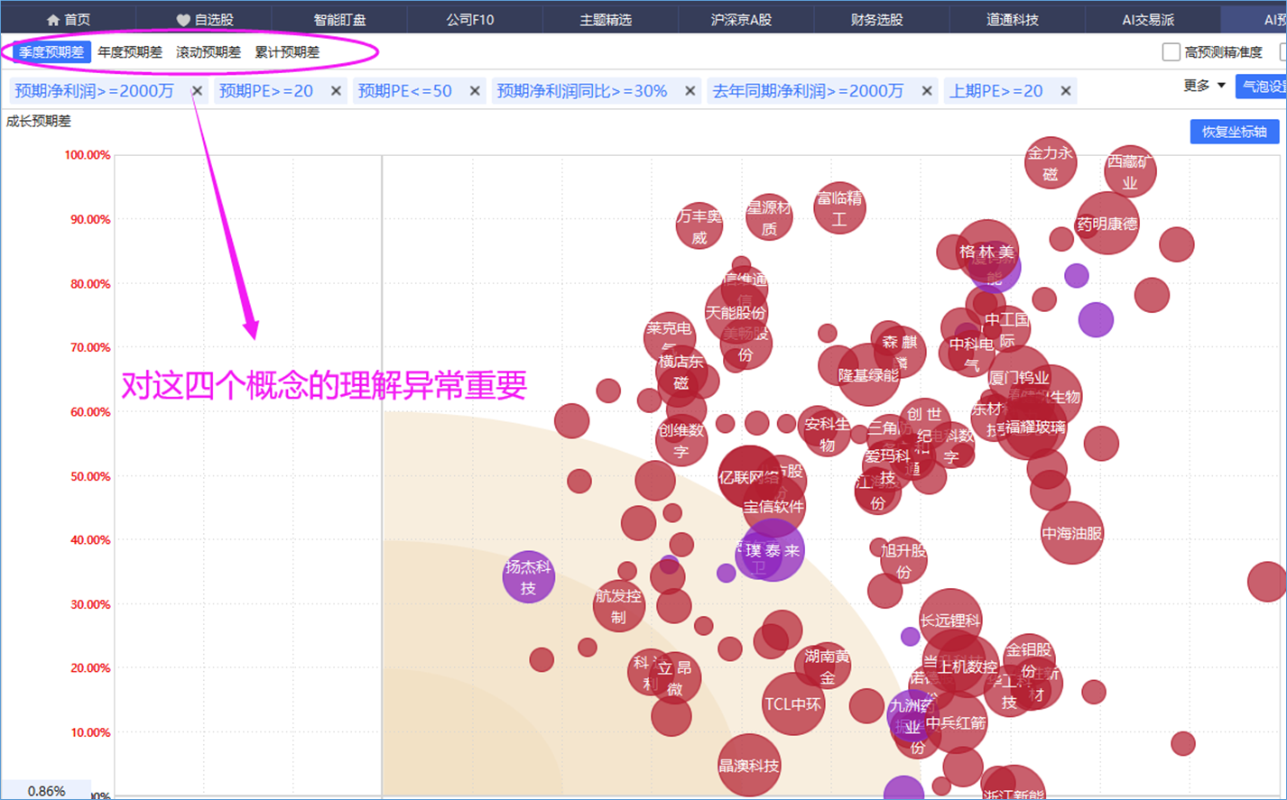Click the 50.00% axis label
The width and height of the screenshot is (1287, 800).
point(90,476)
